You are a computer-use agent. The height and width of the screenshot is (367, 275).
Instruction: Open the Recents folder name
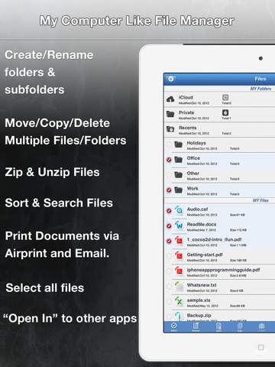[188, 128]
